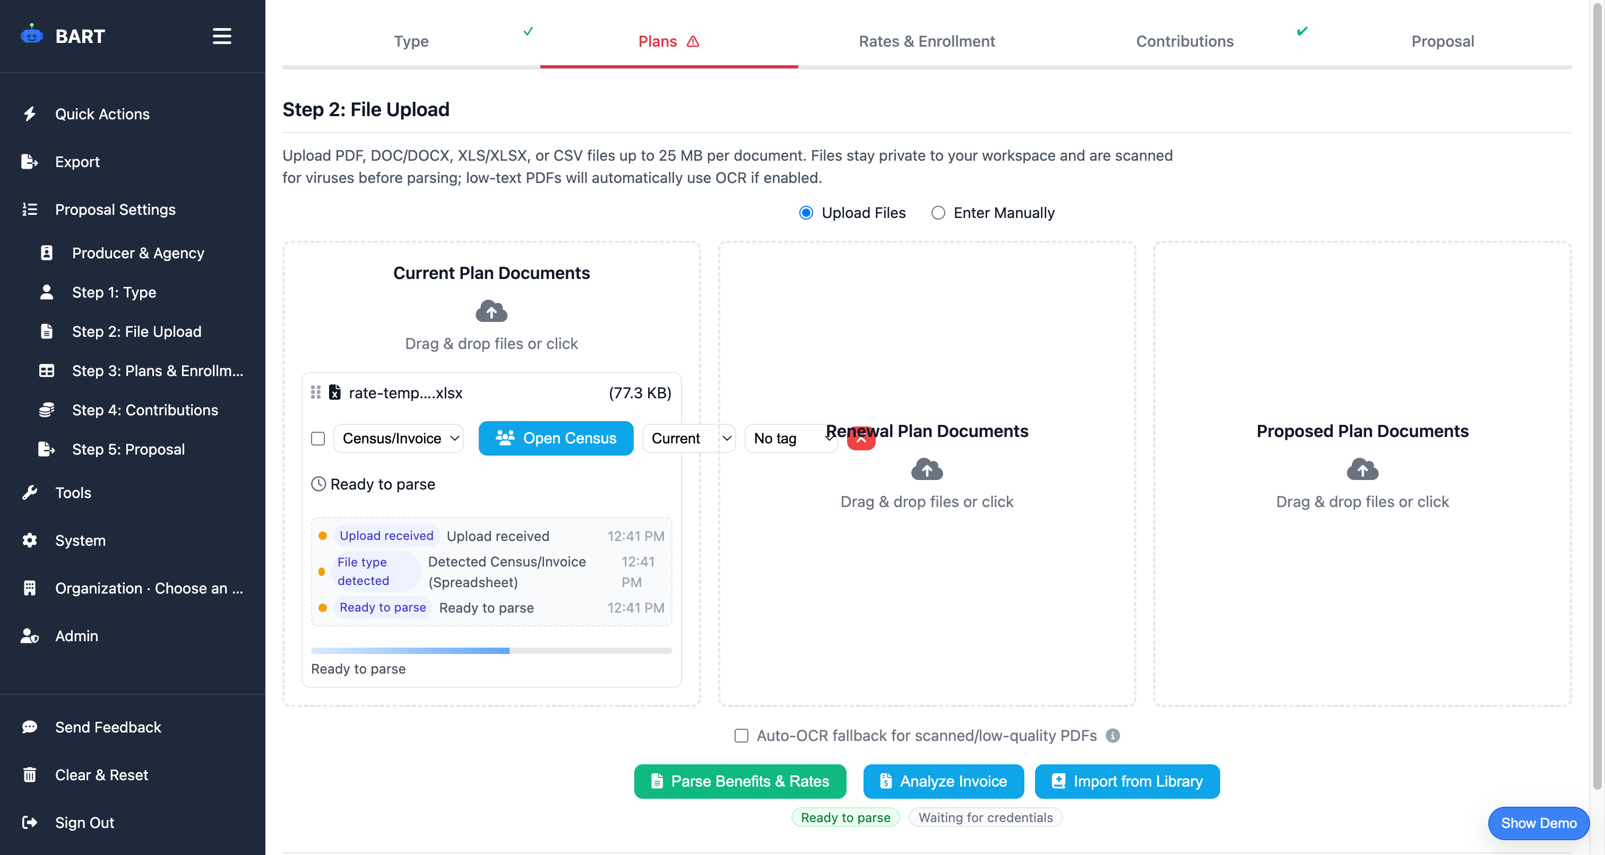Click the Parse Benefits & Rates button

coord(739,781)
